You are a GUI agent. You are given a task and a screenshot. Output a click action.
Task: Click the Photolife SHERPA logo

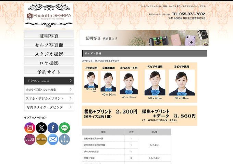(49, 15)
